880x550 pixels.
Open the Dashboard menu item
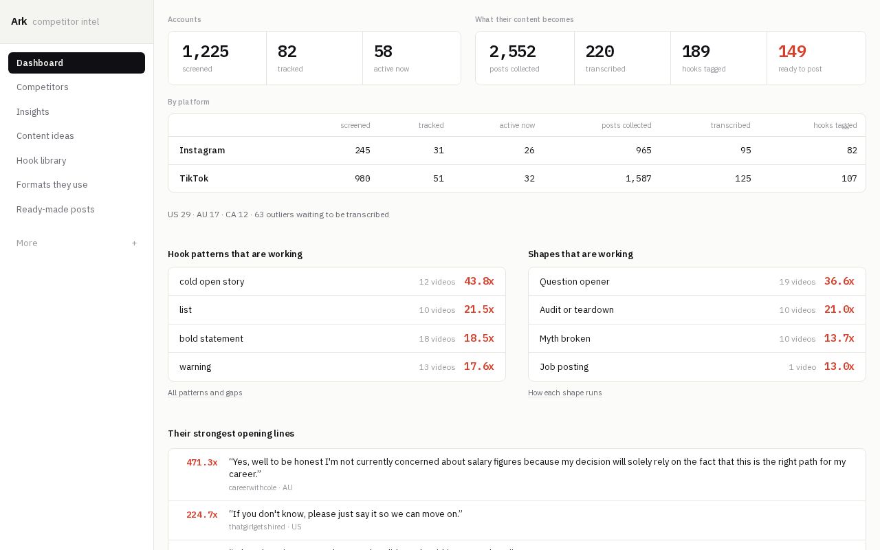[76, 63]
